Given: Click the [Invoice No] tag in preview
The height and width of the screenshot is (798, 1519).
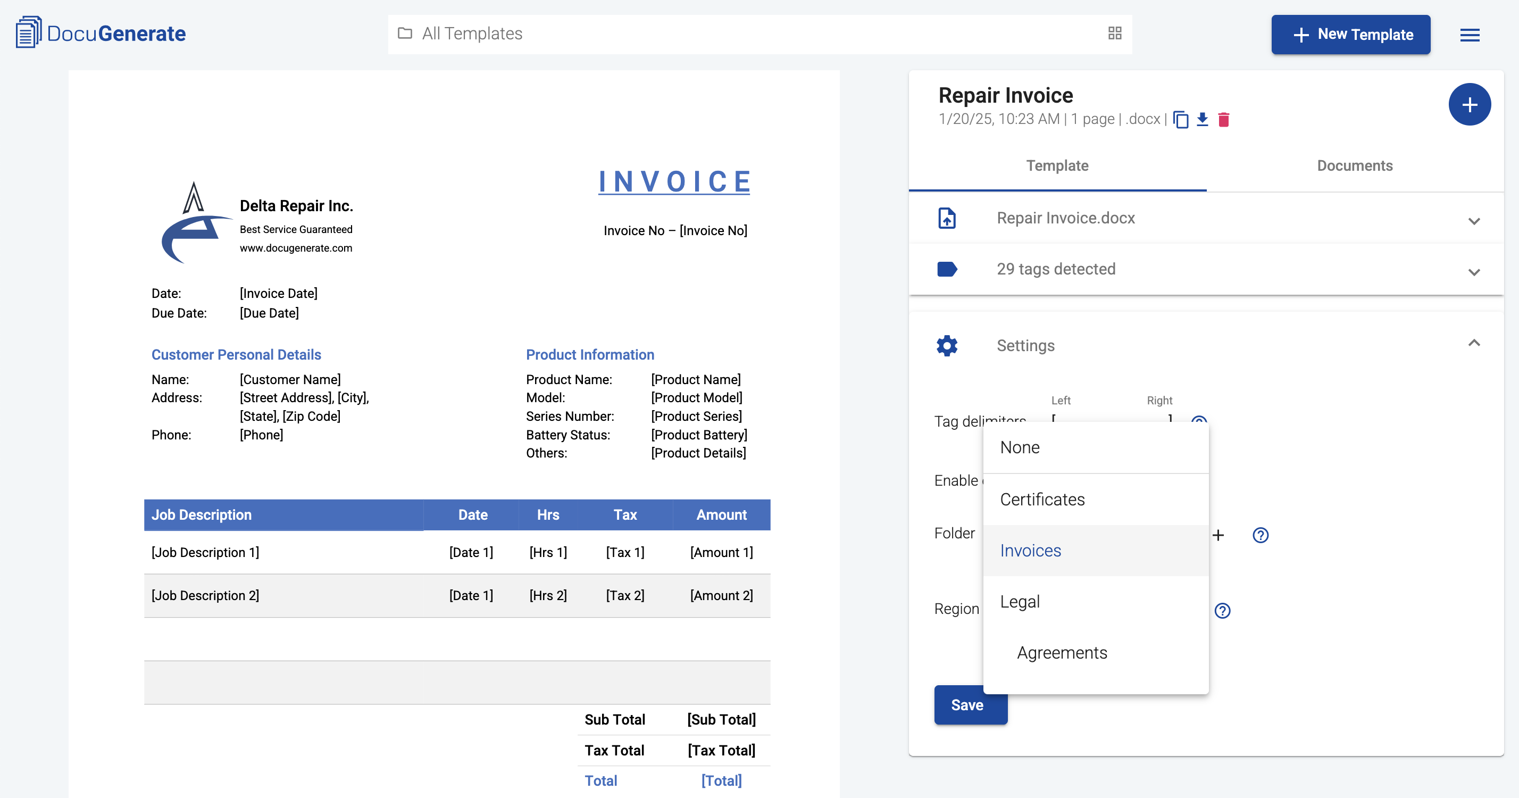Looking at the screenshot, I should click(x=713, y=230).
